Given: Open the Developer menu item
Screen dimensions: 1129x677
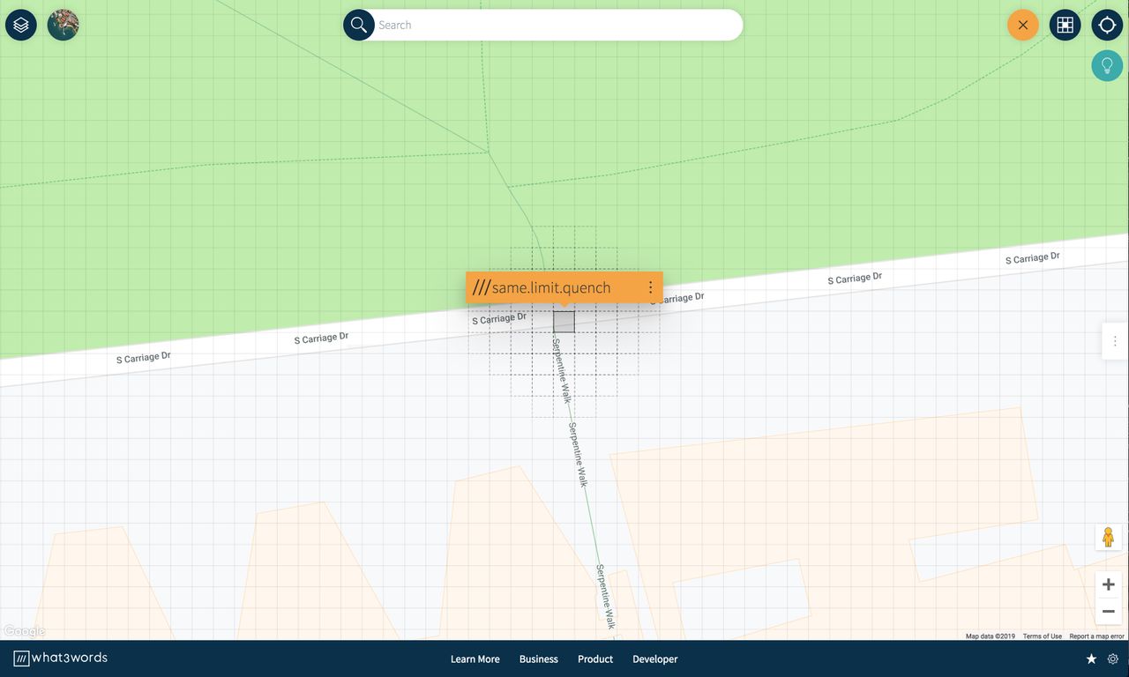Looking at the screenshot, I should point(655,659).
